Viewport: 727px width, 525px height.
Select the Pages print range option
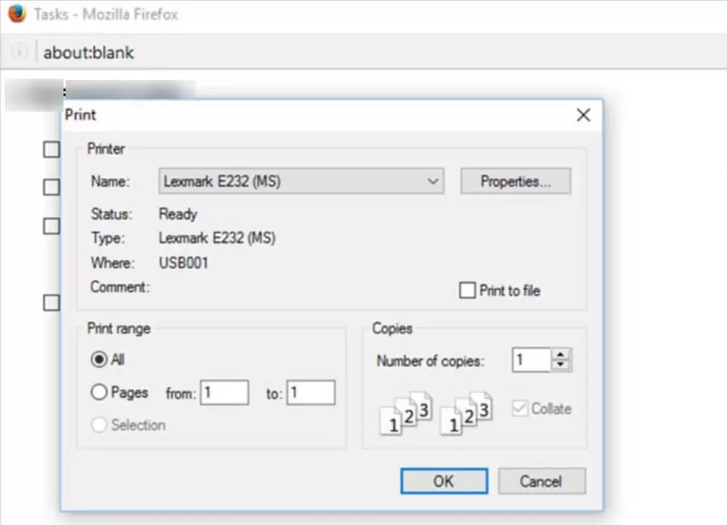coord(99,392)
